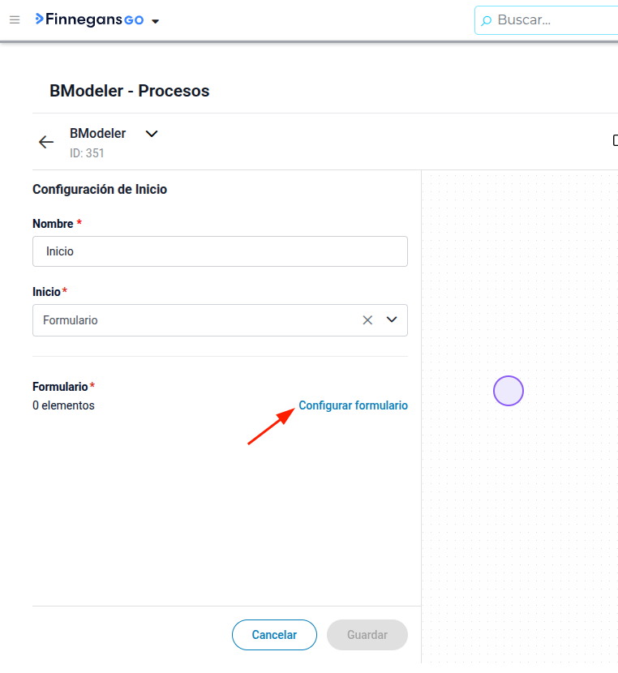Open the Inicio type dropdown arrow
This screenshot has height=673, width=618.
pyautogui.click(x=392, y=319)
